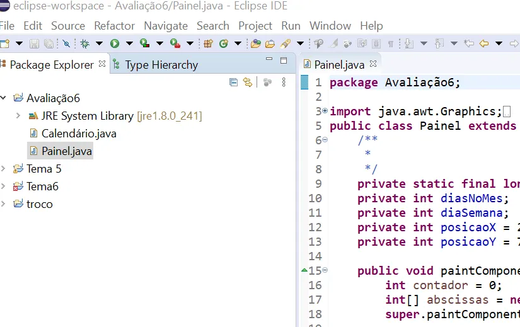Click the yellow Back navigation arrow

coord(483,43)
